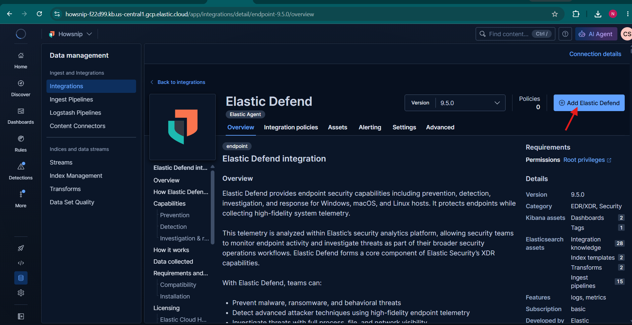The image size is (632, 325).
Task: Click the code brackets icon in sidebar
Action: [x=21, y=263]
